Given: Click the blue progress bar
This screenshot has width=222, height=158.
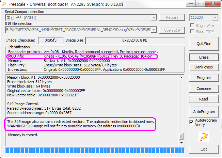Looking at the screenshot, I should [95, 151].
